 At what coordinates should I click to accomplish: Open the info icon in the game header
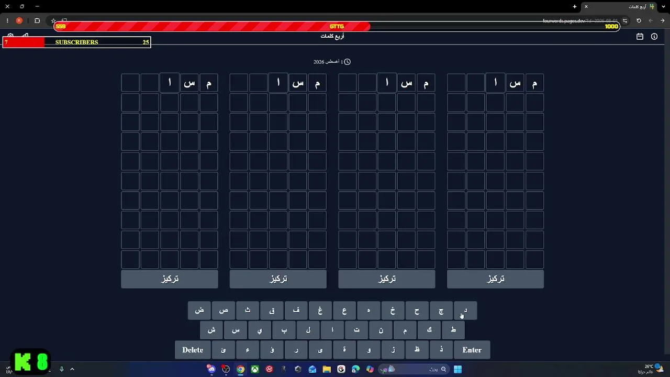(654, 37)
